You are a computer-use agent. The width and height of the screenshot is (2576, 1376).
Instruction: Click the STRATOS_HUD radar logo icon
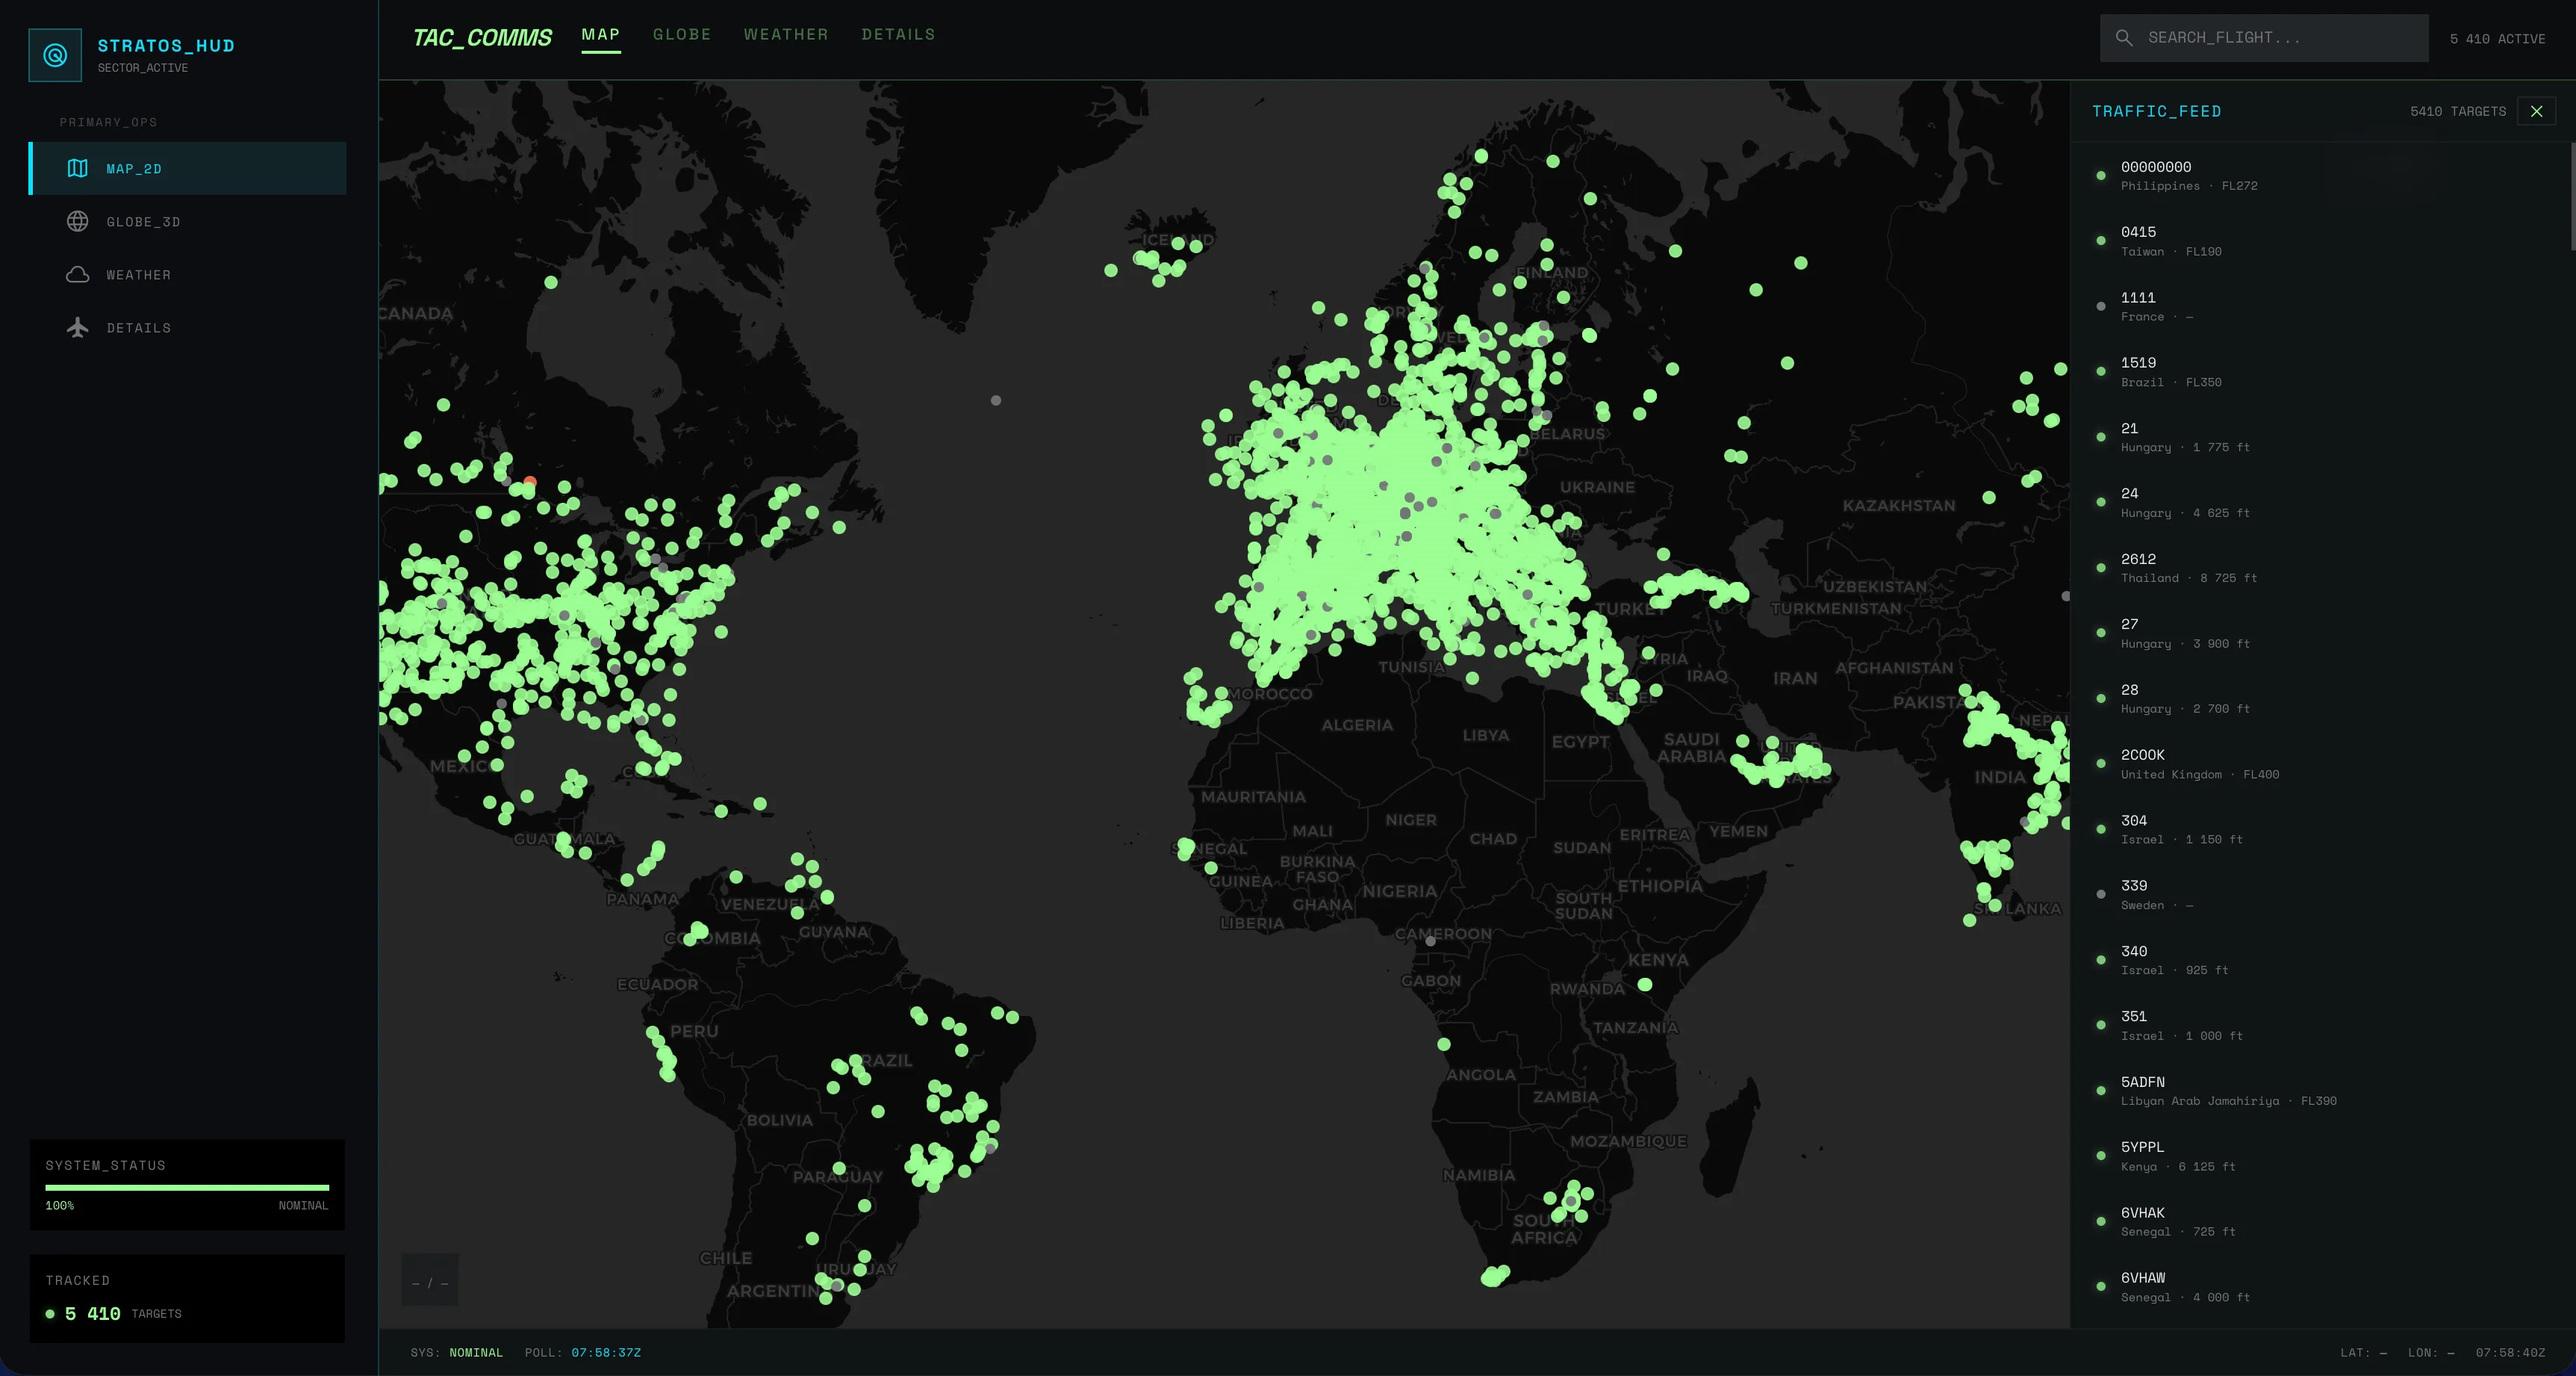coord(55,55)
